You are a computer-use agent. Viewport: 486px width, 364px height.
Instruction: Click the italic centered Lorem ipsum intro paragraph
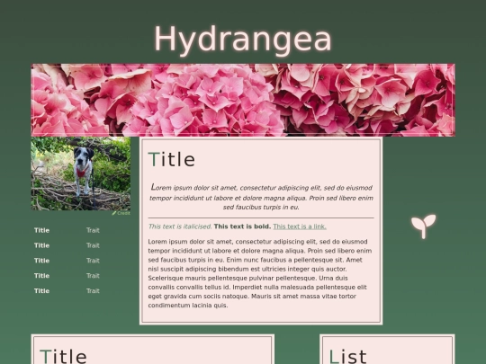pyautogui.click(x=261, y=197)
